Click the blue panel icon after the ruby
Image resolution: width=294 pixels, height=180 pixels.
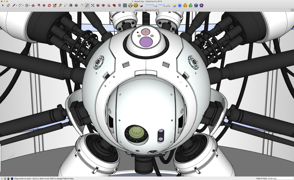pos(119,6)
